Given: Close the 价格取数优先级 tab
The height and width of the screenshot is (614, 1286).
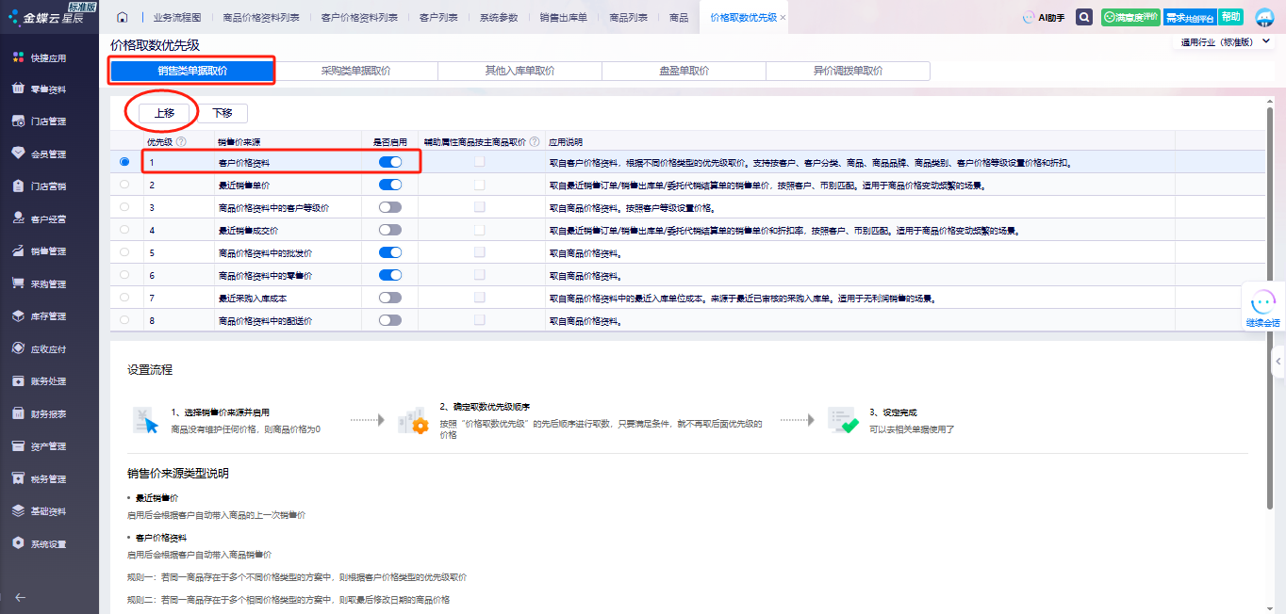Looking at the screenshot, I should point(783,18).
